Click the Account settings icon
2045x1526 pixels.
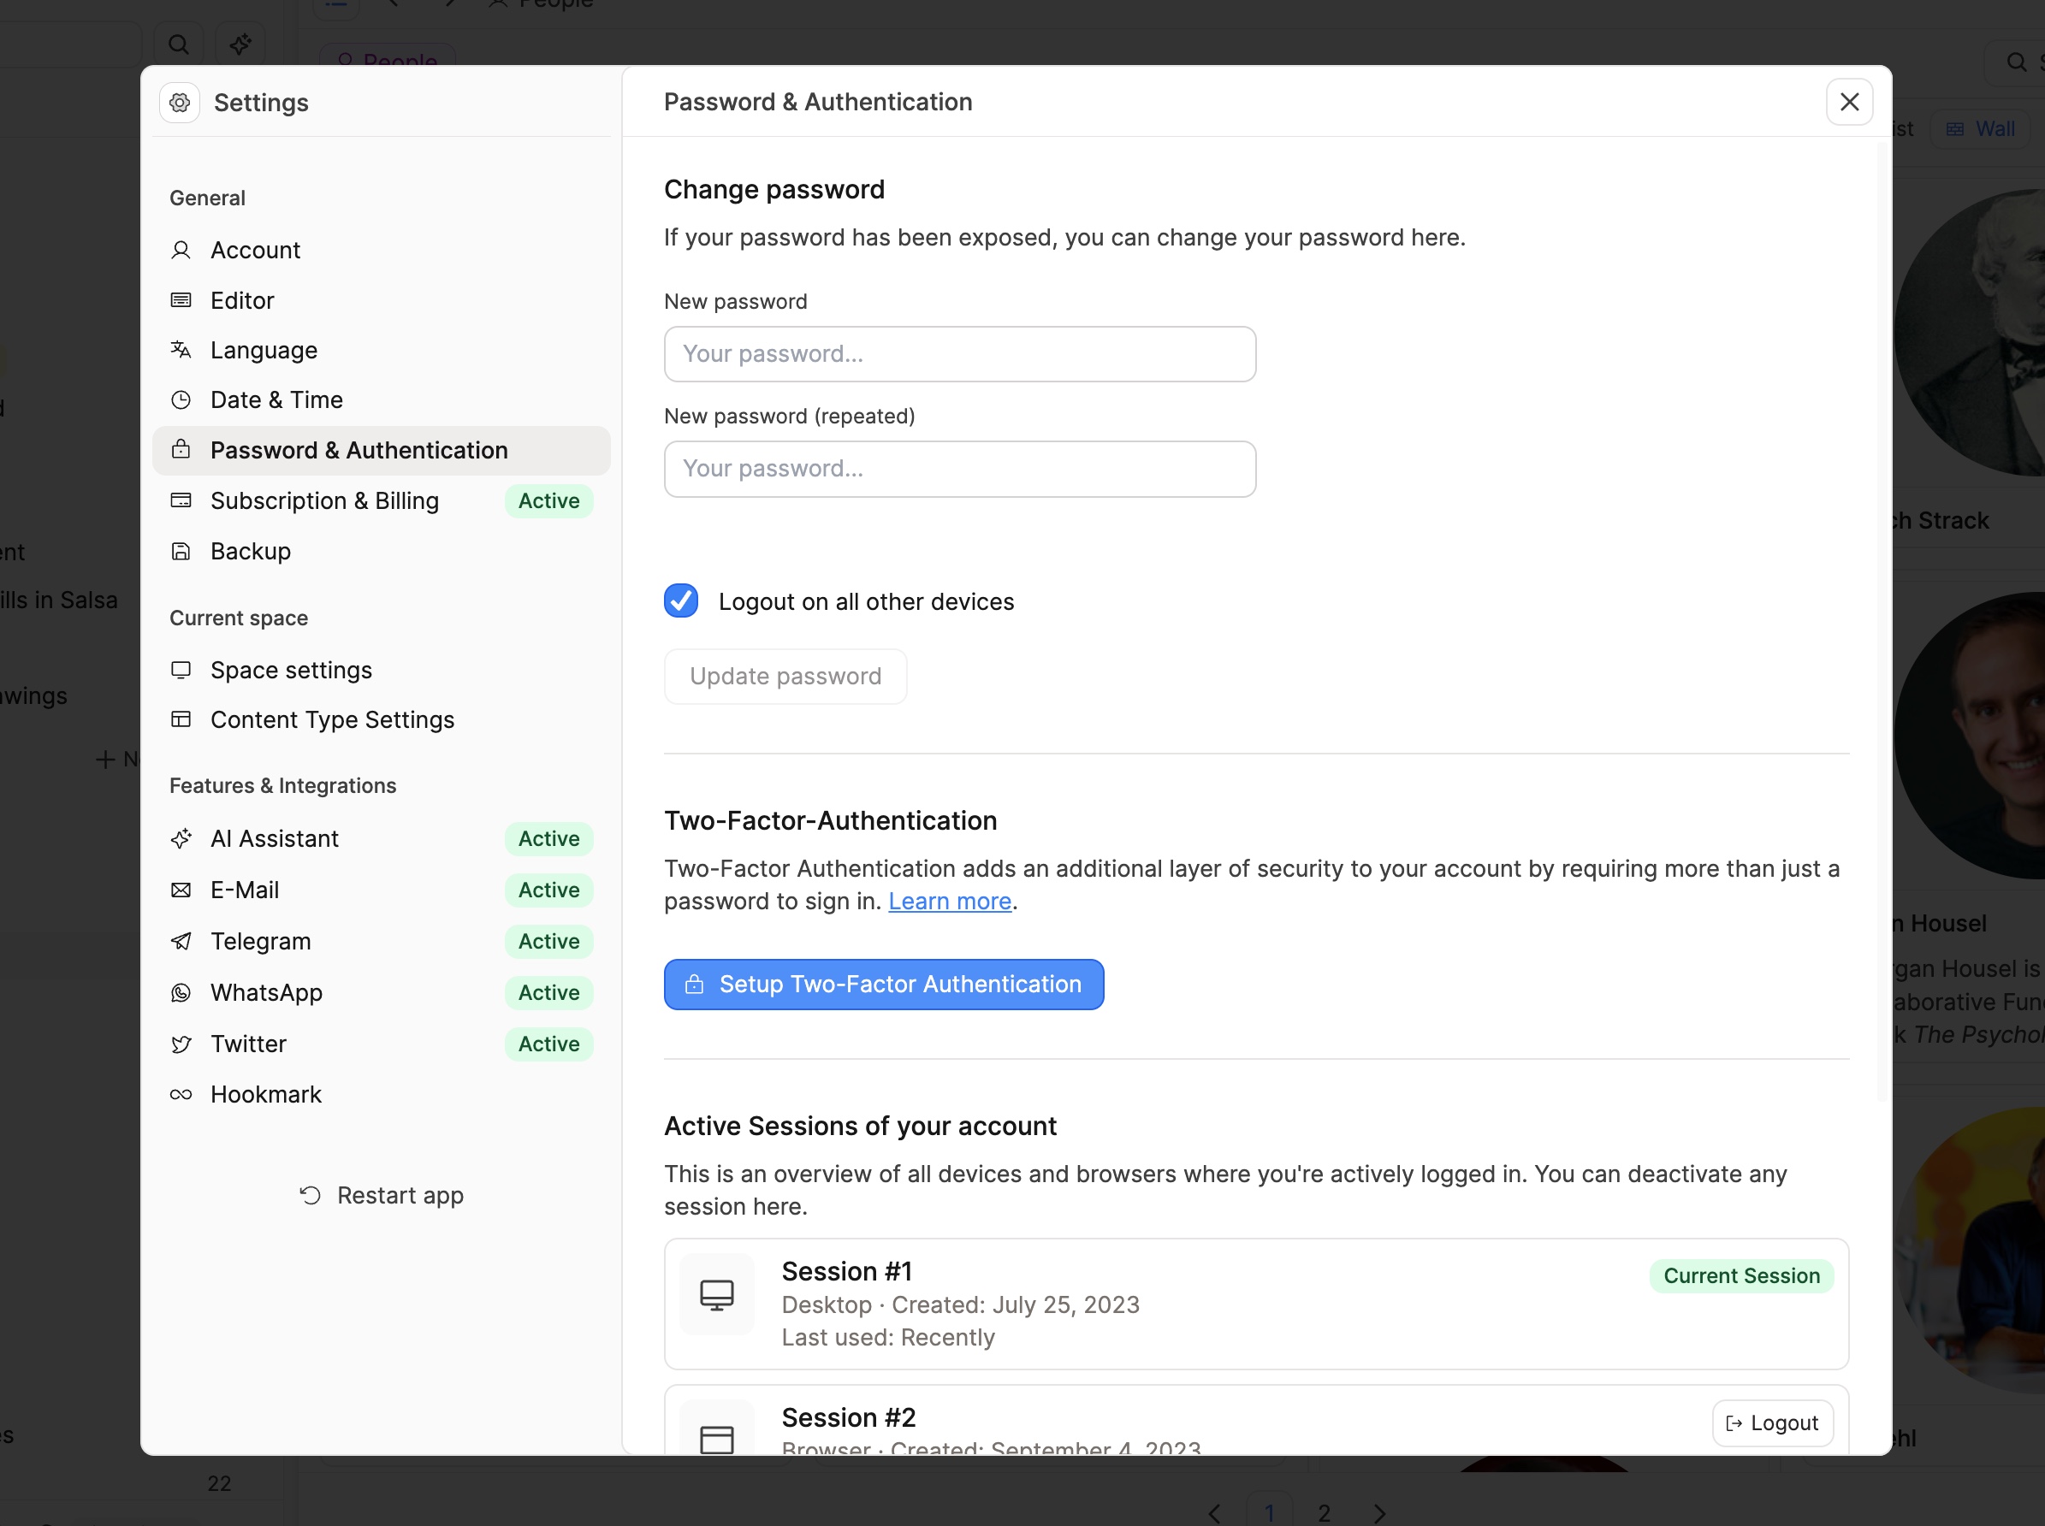point(181,248)
